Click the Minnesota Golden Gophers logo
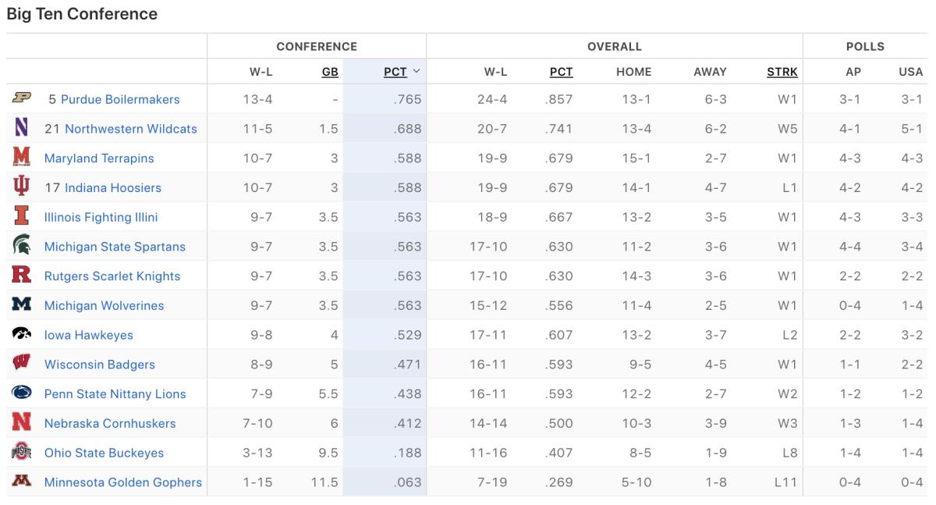 coord(21,482)
